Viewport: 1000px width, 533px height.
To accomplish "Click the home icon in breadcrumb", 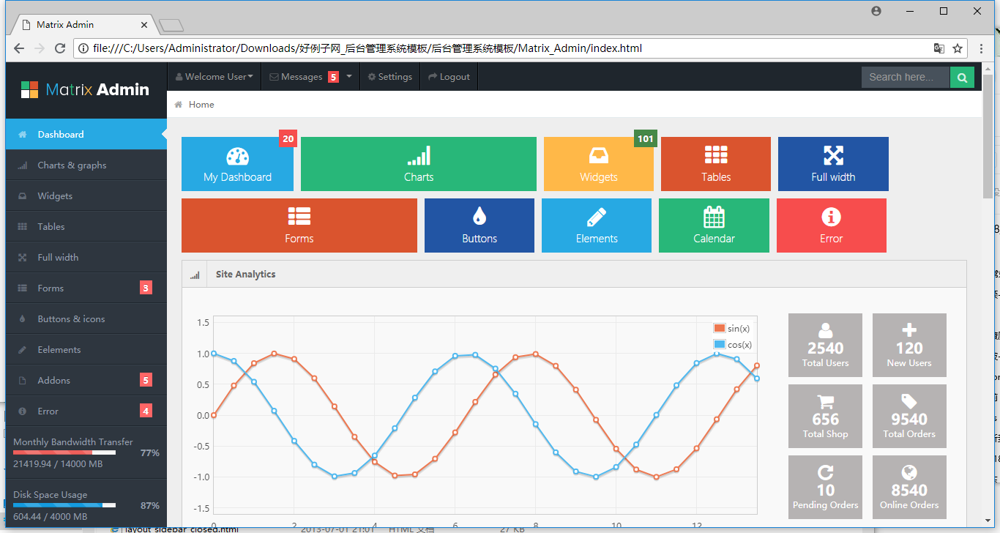I will [178, 105].
